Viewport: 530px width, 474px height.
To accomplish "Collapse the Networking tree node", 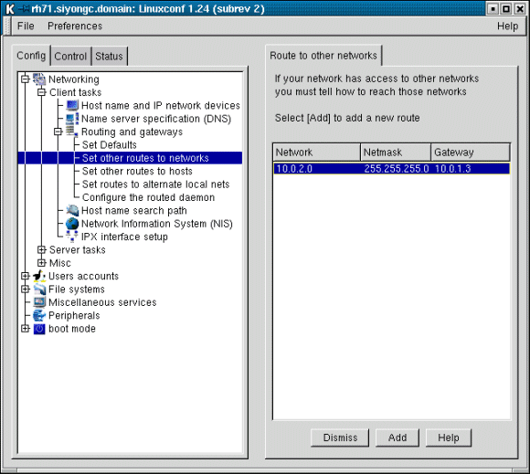I will 25,79.
